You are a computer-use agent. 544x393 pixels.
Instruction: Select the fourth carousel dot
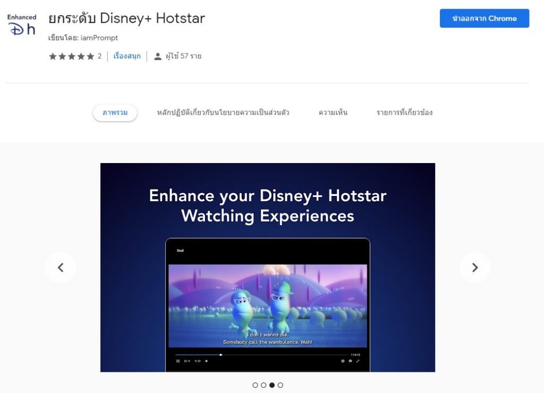[x=280, y=385]
